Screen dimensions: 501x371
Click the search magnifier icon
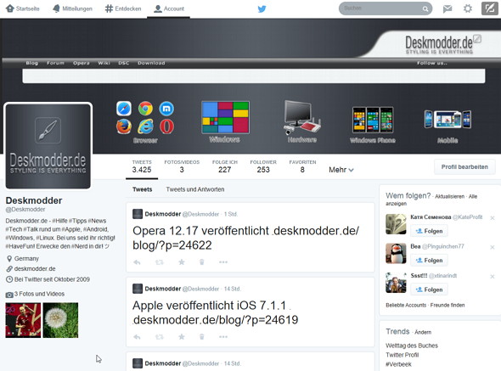pos(425,9)
